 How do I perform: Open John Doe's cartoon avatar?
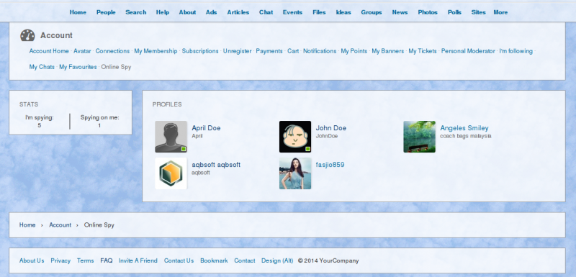pyautogui.click(x=295, y=137)
